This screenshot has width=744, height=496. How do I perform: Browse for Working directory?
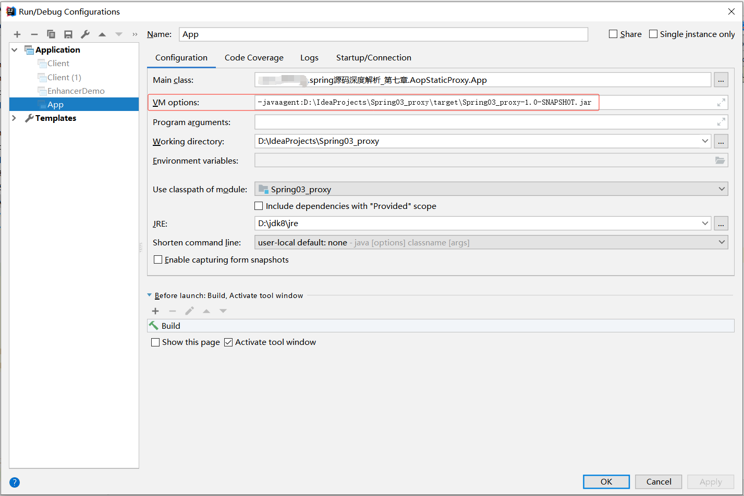(721, 141)
